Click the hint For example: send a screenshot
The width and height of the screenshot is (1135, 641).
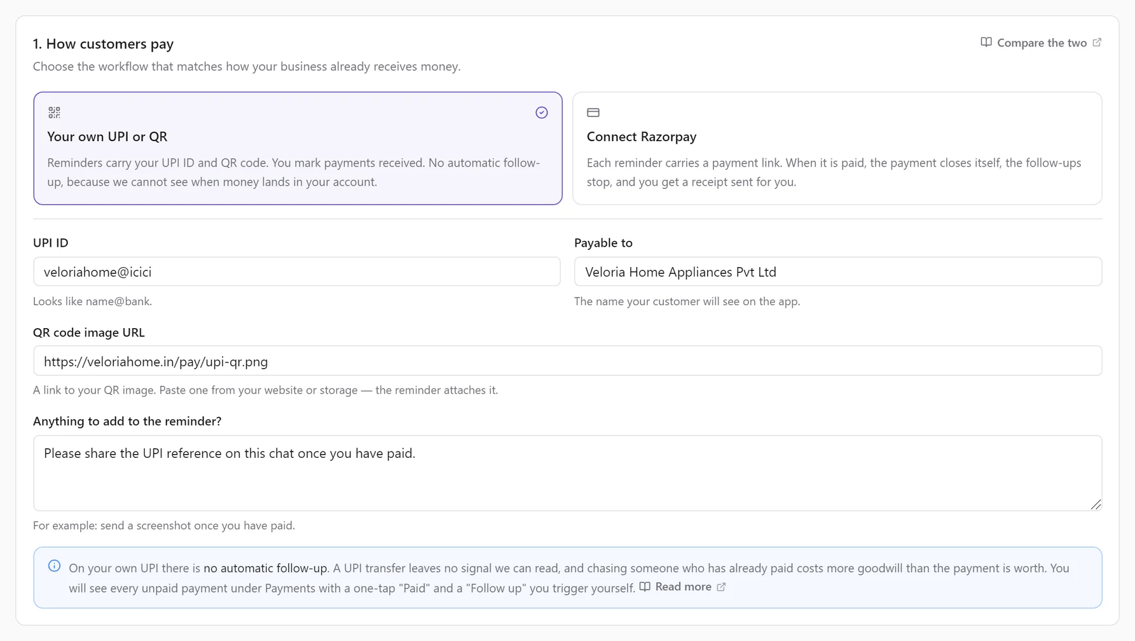(x=164, y=526)
